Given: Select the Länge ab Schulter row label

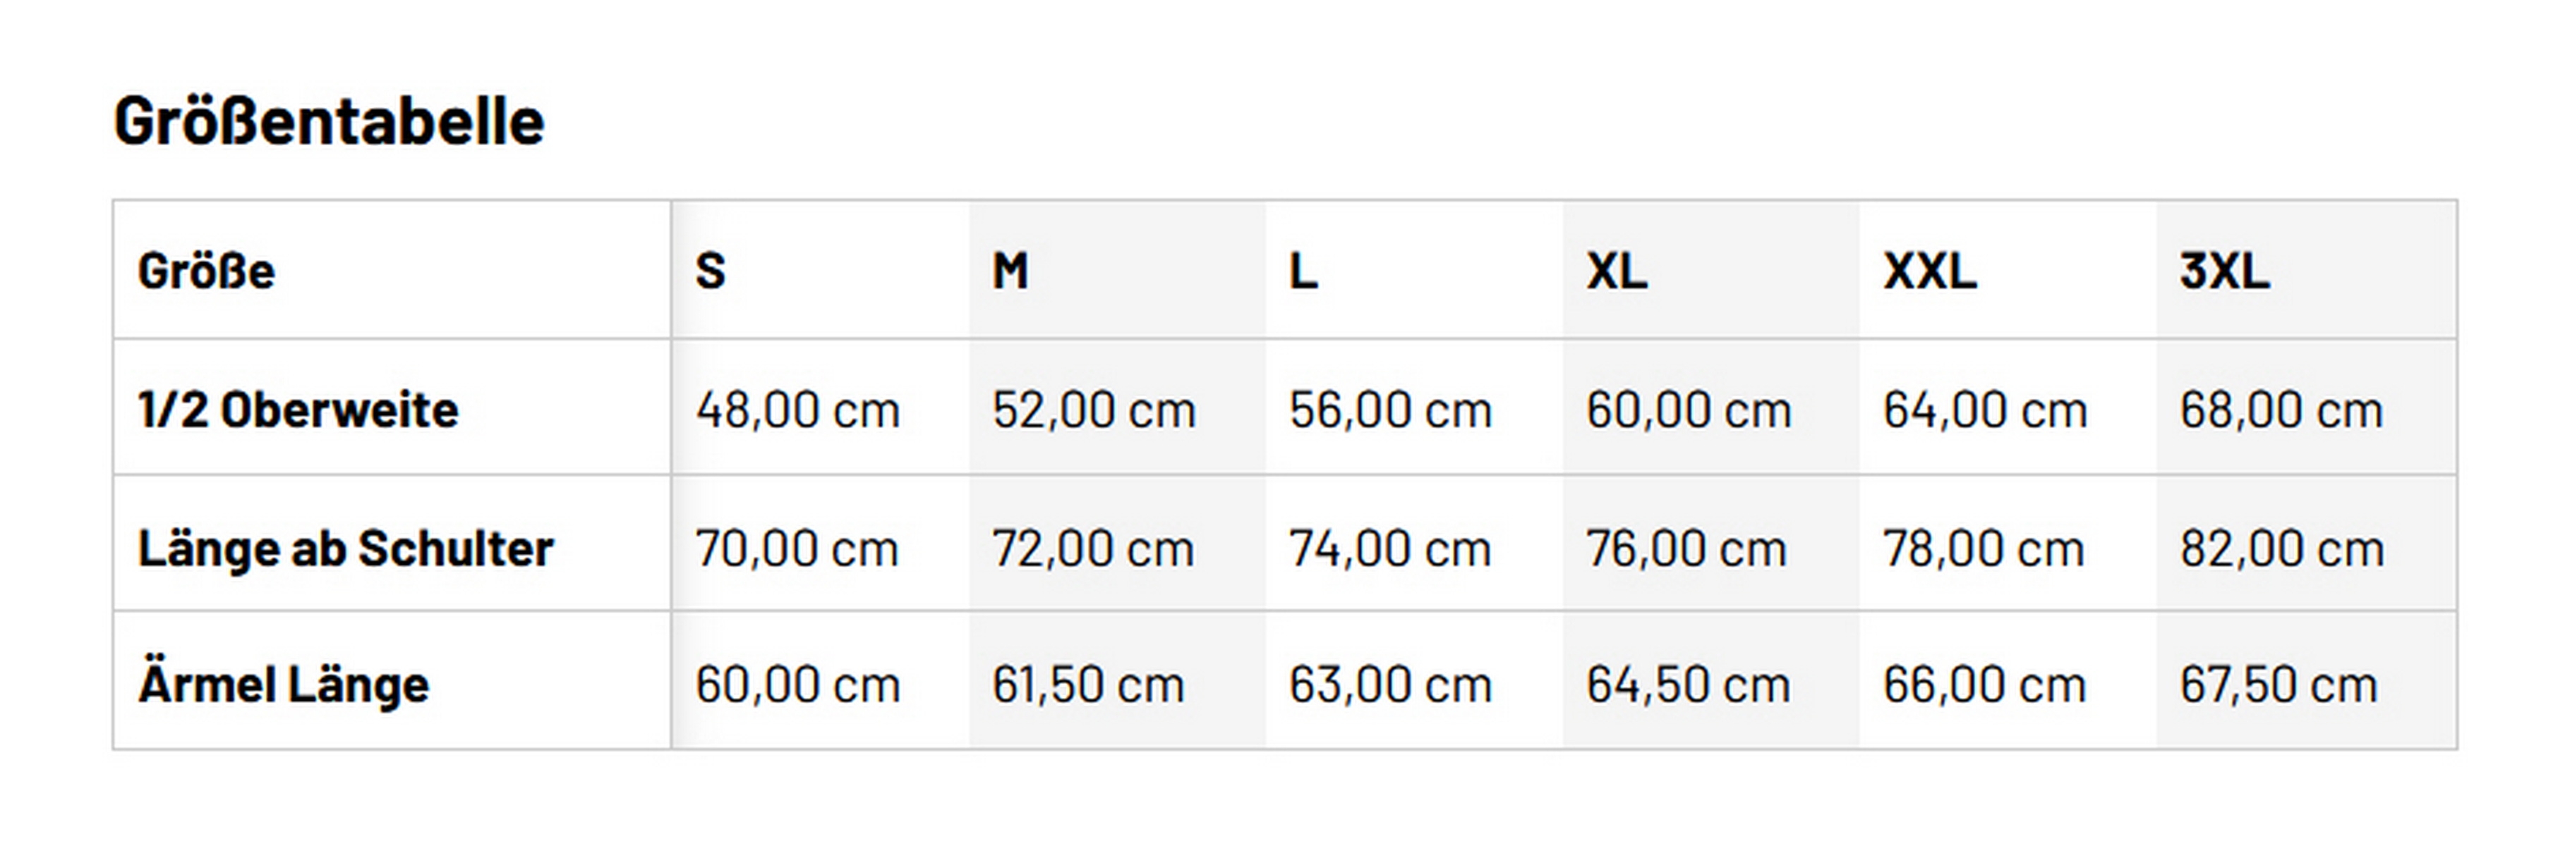Looking at the screenshot, I should pyautogui.click(x=346, y=547).
